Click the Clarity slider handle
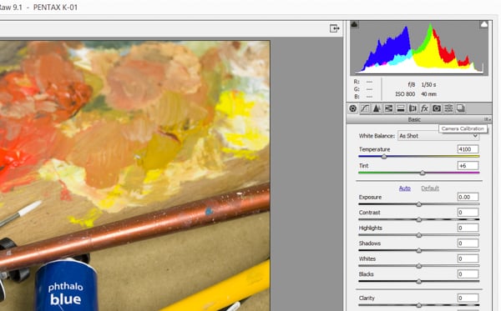501x311 pixels. coord(419,305)
